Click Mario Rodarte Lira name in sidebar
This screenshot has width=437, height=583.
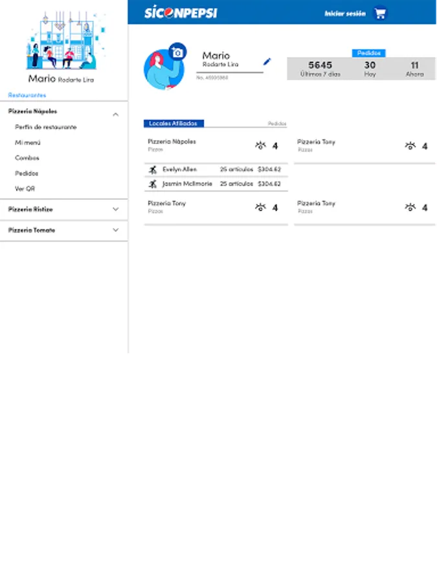coord(61,79)
